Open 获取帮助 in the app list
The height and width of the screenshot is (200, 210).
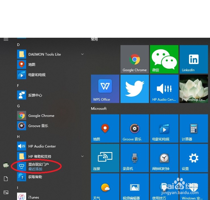[x=50, y=177]
